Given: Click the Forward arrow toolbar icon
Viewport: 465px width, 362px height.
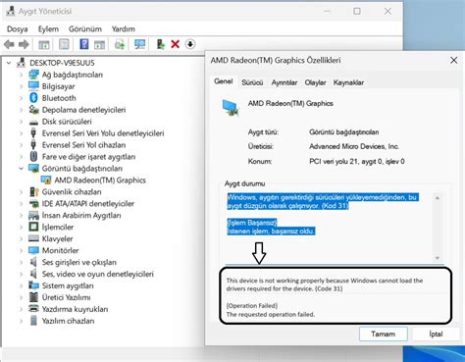Looking at the screenshot, I should click(x=24, y=44).
